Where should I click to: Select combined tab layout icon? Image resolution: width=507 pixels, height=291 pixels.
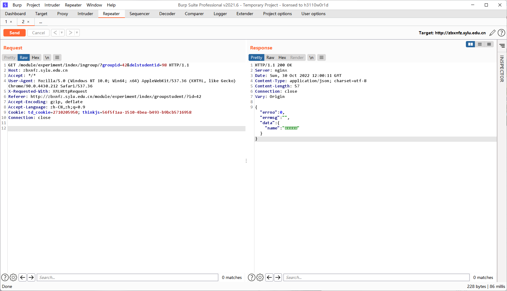coord(489,44)
